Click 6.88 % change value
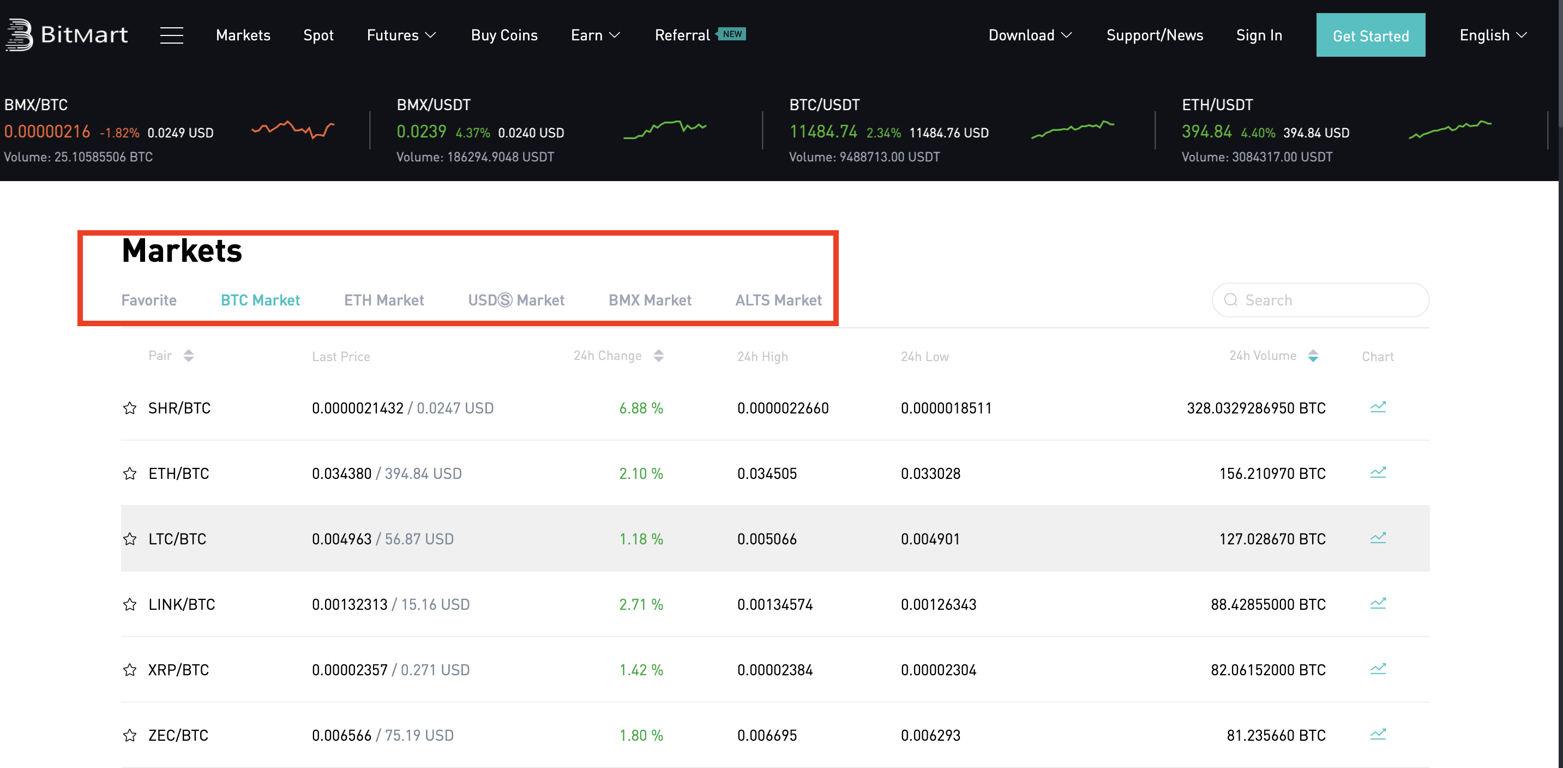The height and width of the screenshot is (768, 1563). [641, 408]
